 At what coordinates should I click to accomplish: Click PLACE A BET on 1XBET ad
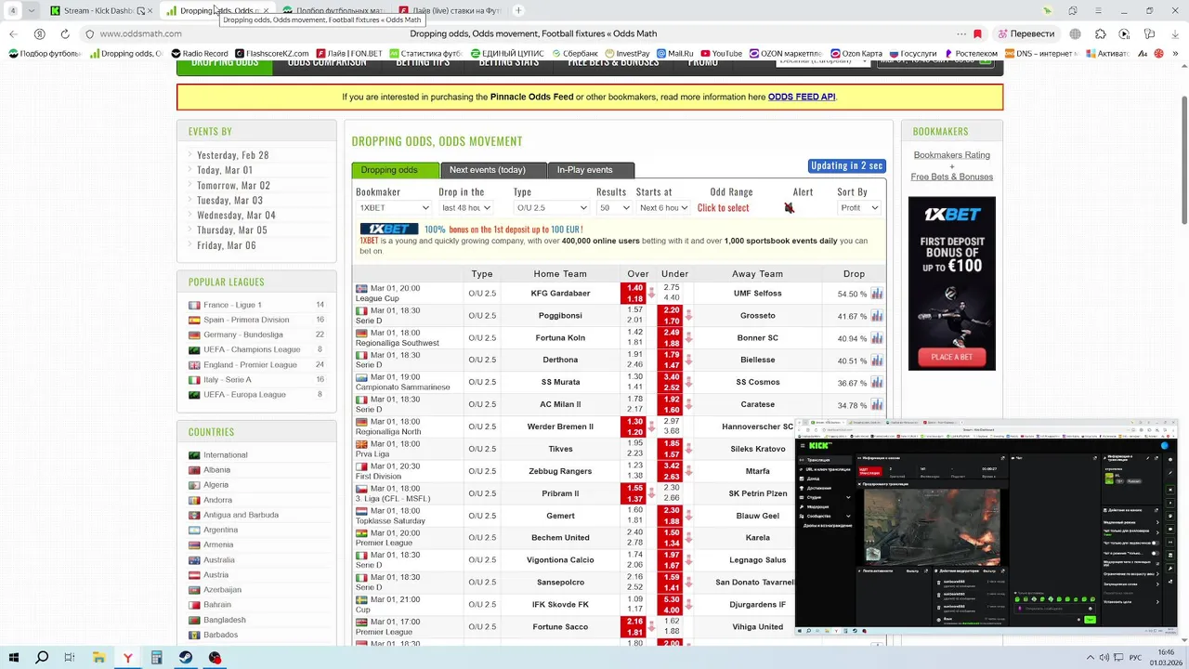[951, 357]
